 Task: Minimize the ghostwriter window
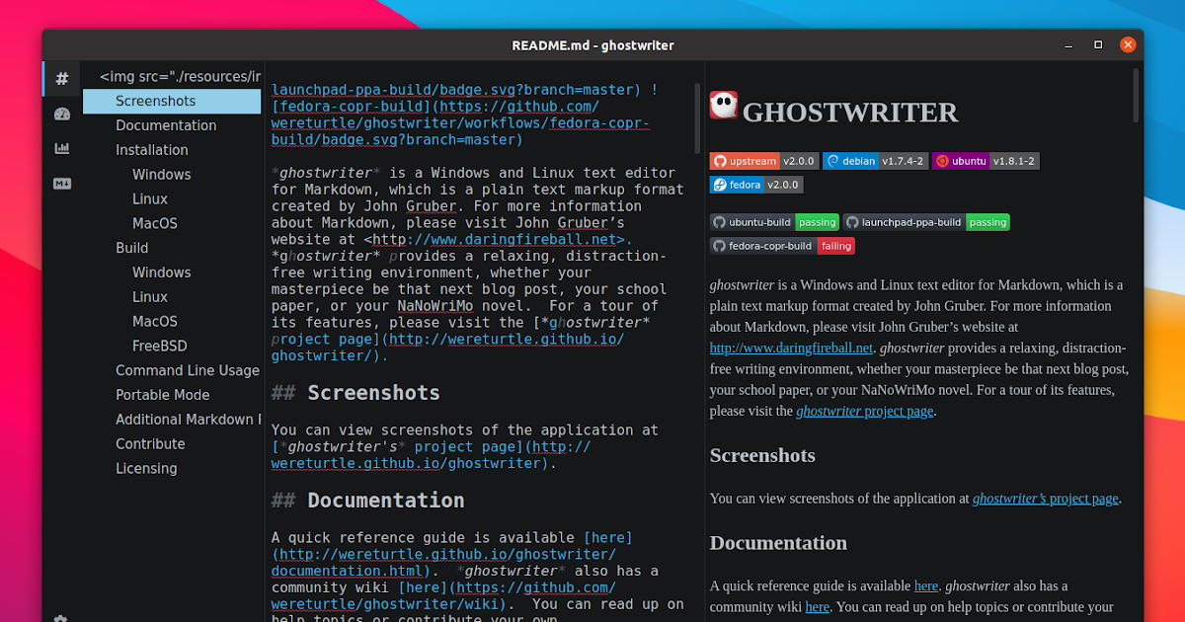point(1069,45)
